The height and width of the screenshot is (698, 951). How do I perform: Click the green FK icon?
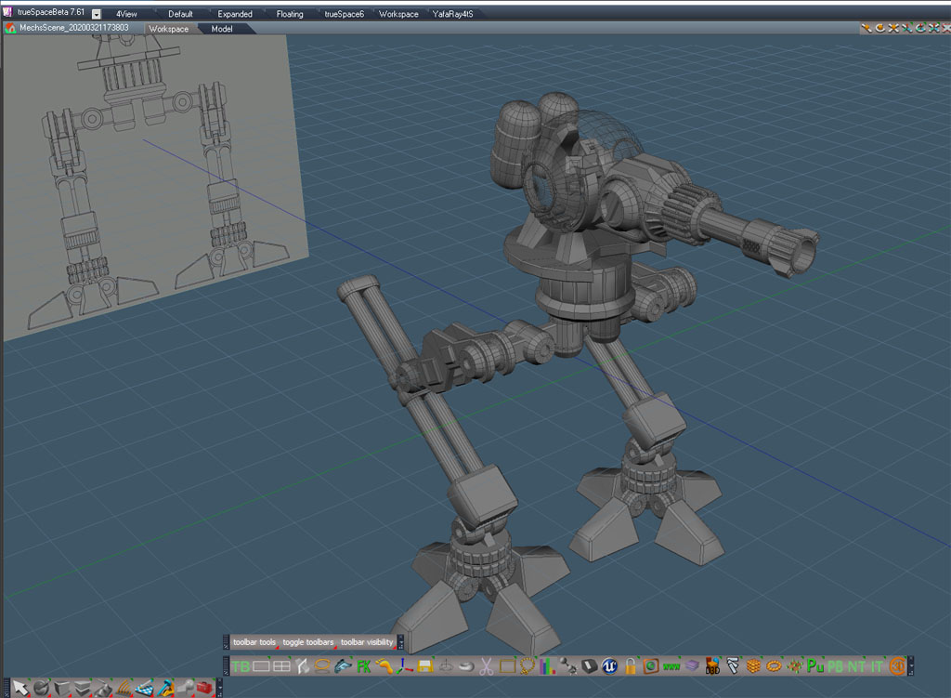pos(364,666)
